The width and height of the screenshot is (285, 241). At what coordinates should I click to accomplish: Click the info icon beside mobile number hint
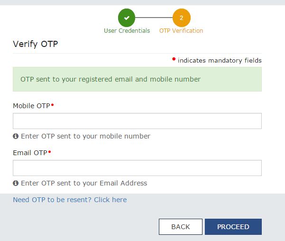point(16,136)
